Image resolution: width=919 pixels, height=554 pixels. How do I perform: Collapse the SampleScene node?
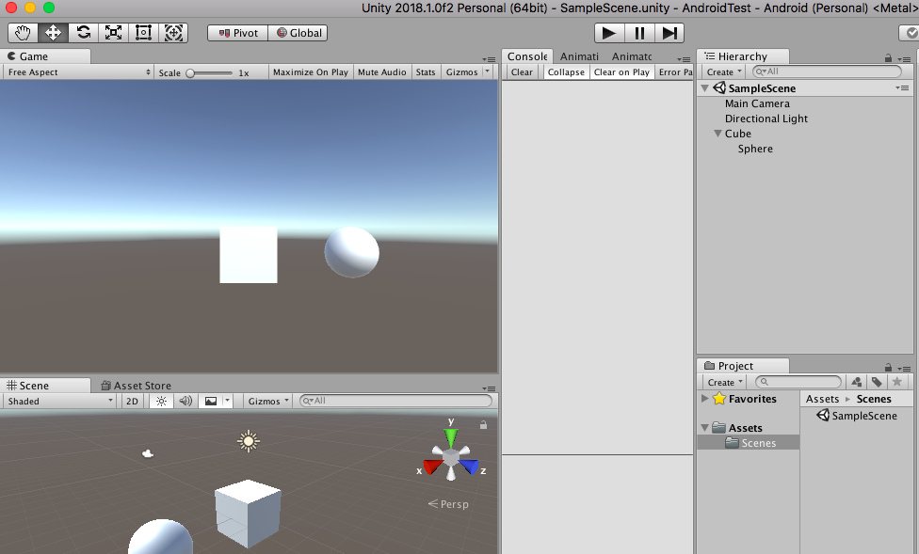click(705, 88)
